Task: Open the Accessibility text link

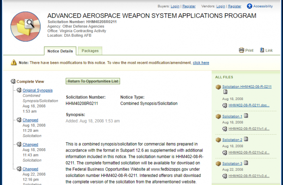Action: click(263, 6)
